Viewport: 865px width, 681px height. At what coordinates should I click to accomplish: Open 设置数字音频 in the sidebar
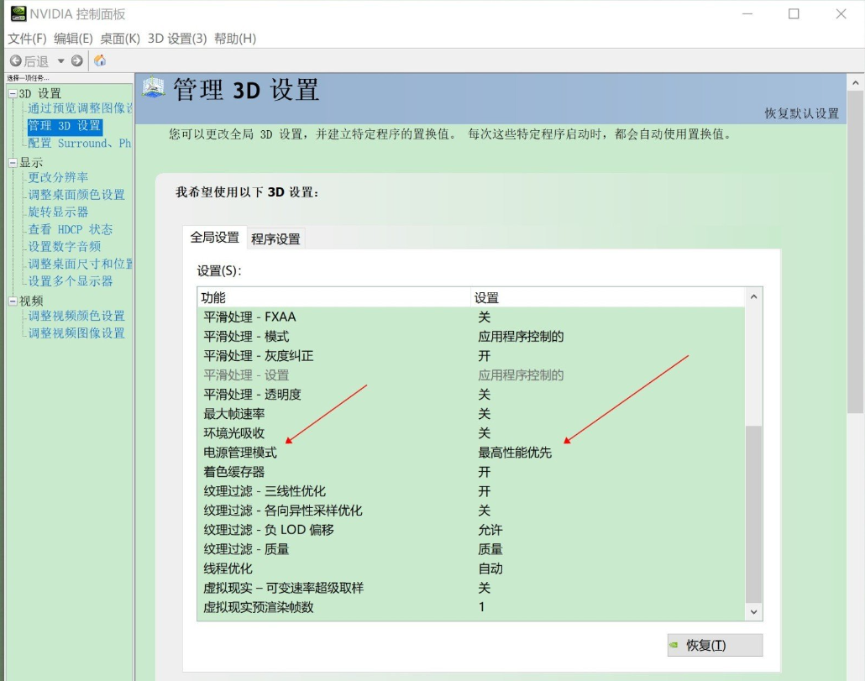point(64,247)
